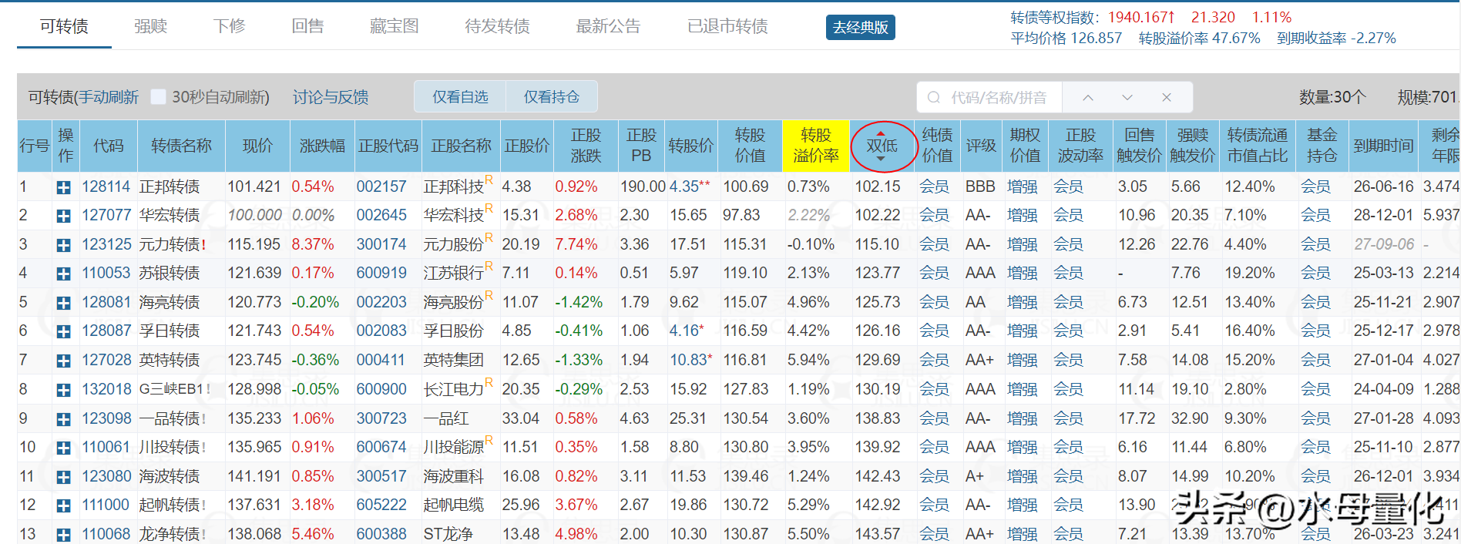Expand row 123098 一品转债 plus icon
Screen dimensions: 1461x544
[64, 420]
